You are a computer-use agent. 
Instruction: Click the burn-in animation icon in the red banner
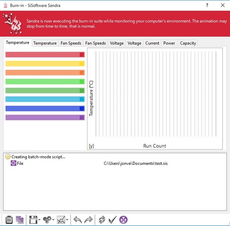[x=12, y=24]
